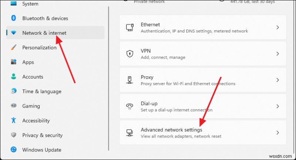Expand Advanced network settings chevron
This screenshot has width=296, height=160.
[x=278, y=133]
